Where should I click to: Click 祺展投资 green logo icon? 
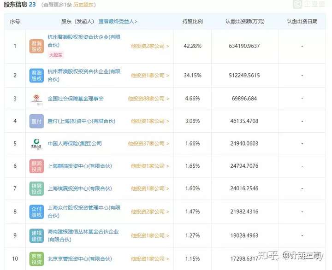36,188
